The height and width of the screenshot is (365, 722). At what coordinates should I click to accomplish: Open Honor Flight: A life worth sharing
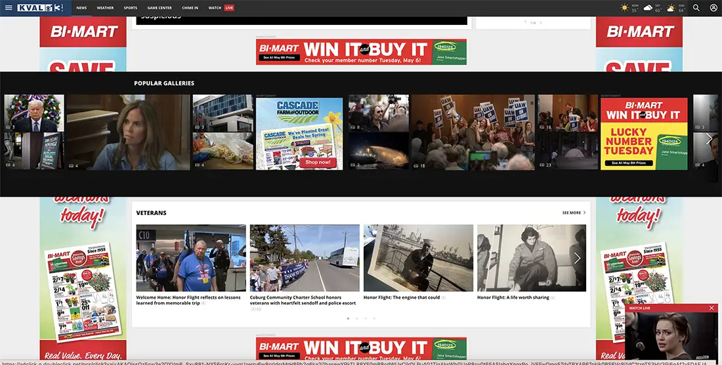513,298
